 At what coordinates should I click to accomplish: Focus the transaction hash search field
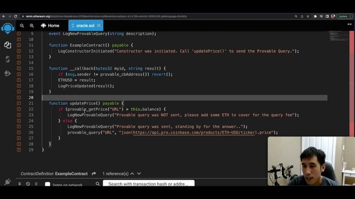149,183
